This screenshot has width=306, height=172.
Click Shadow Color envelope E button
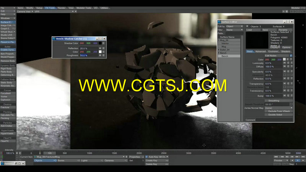point(104,43)
